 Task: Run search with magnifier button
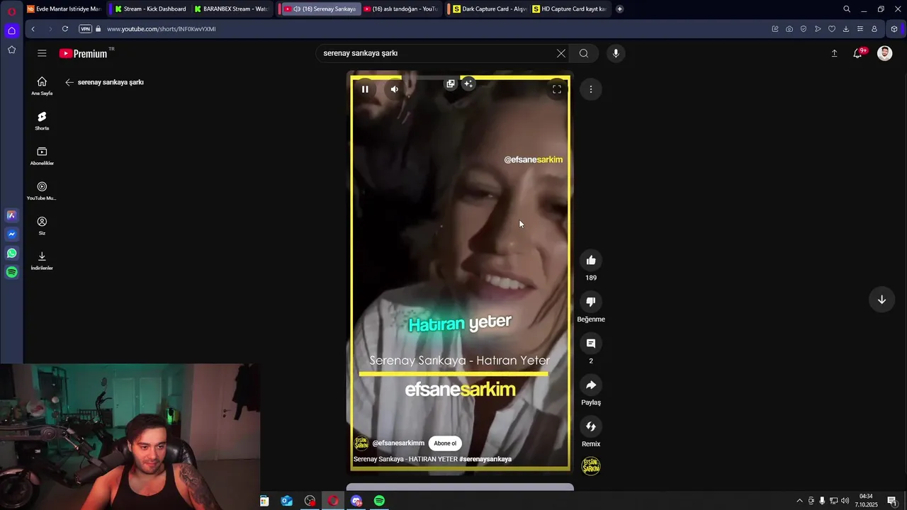tap(584, 53)
